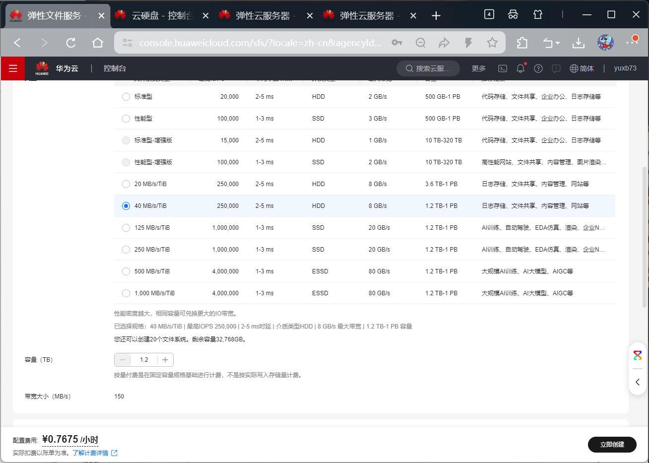The image size is (649, 463).
Task: Click the 立即创建 button
Action: tap(612, 445)
